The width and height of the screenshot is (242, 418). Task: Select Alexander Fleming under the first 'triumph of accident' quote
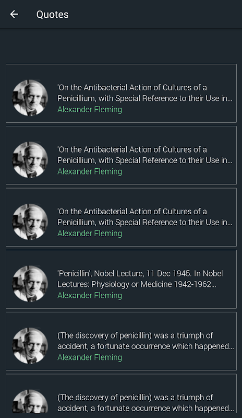tap(90, 357)
